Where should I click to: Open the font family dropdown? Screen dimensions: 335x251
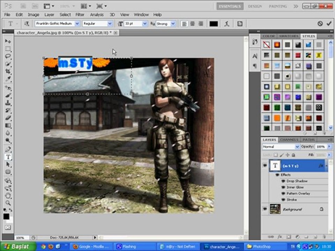[x=77, y=24]
